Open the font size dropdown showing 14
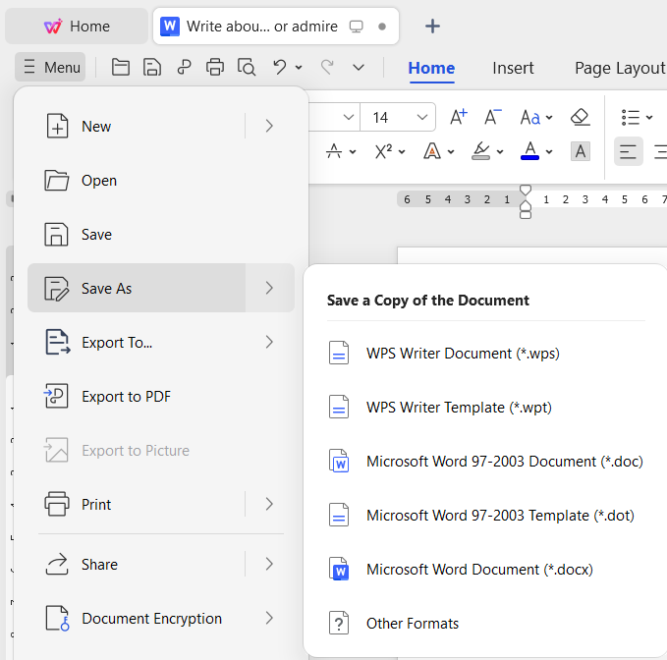This screenshot has width=667, height=660. pyautogui.click(x=423, y=117)
